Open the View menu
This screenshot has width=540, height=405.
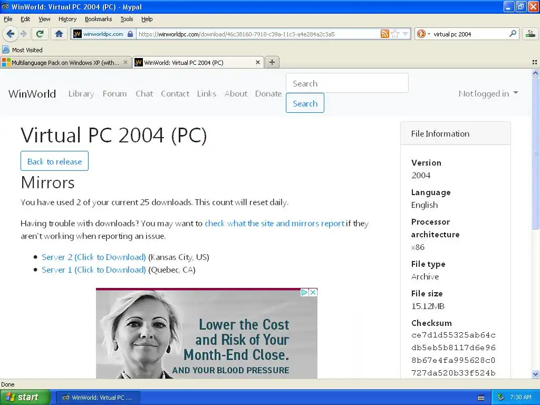pyautogui.click(x=44, y=19)
